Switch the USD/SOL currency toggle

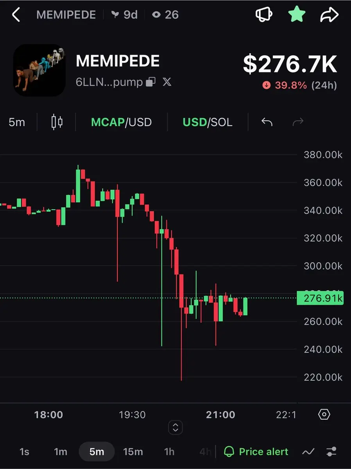pos(208,122)
